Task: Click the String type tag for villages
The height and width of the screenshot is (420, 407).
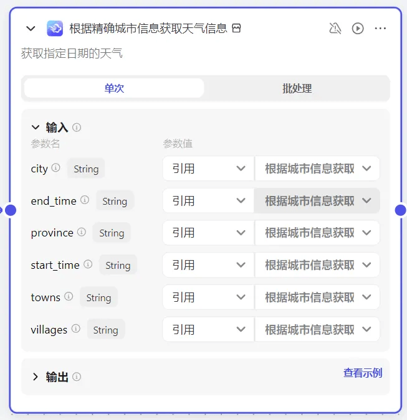Action: [106, 330]
